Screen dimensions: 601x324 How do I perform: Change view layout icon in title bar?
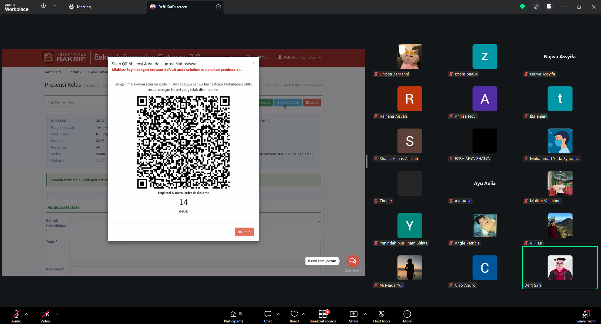[549, 7]
